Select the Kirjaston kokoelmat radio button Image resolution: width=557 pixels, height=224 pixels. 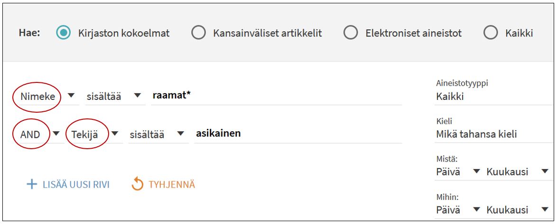pyautogui.click(x=63, y=33)
